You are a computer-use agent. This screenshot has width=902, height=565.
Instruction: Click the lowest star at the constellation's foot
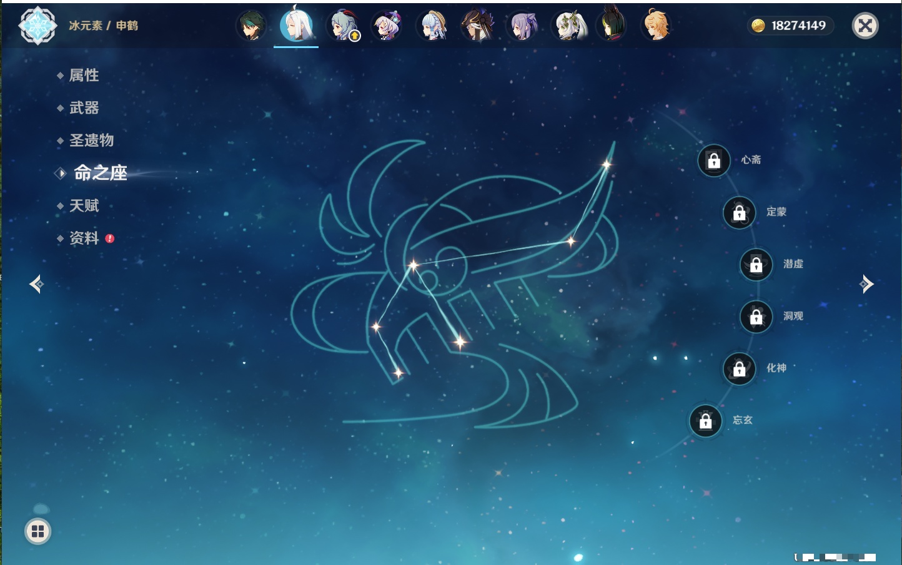[399, 373]
